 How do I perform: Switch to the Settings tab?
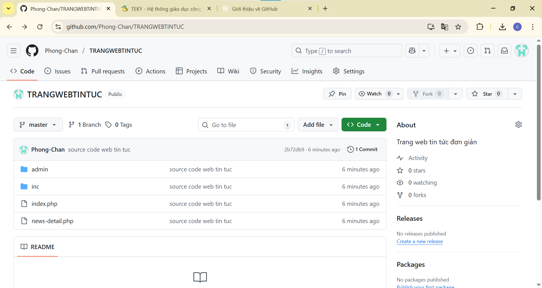(349, 71)
